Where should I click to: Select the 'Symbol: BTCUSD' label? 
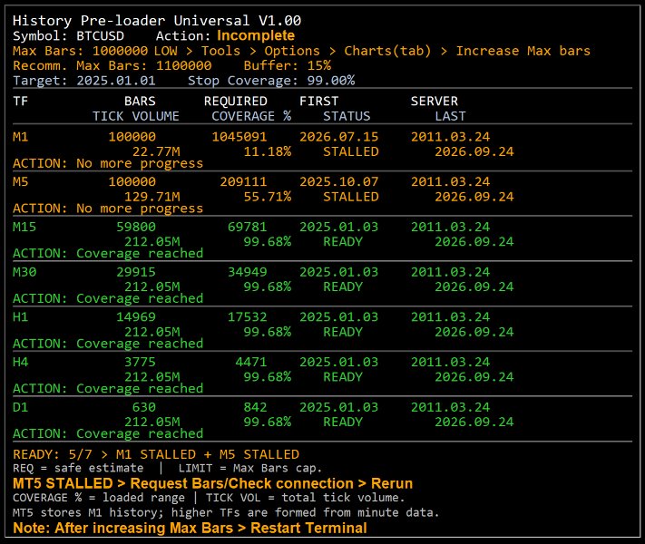click(x=68, y=36)
